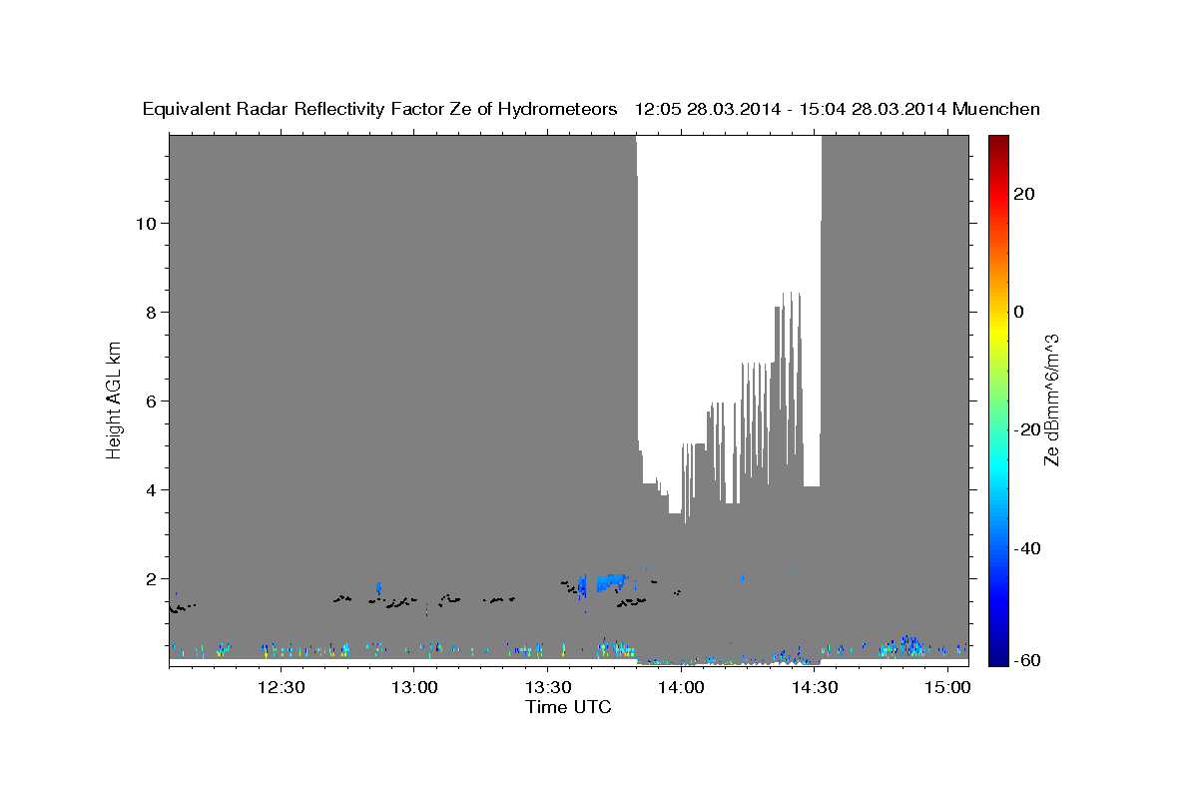Click the '14:30' time tick label
1198x799 pixels.
[815, 687]
